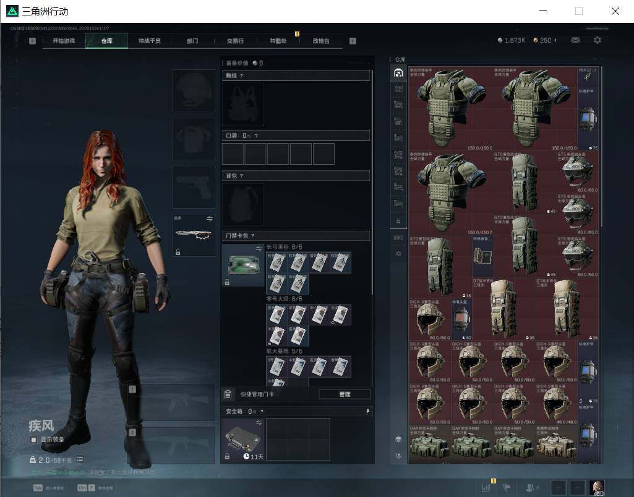Screen dimensions: 634x497
Task: Select the empty chest rig slot
Action: [x=243, y=104]
